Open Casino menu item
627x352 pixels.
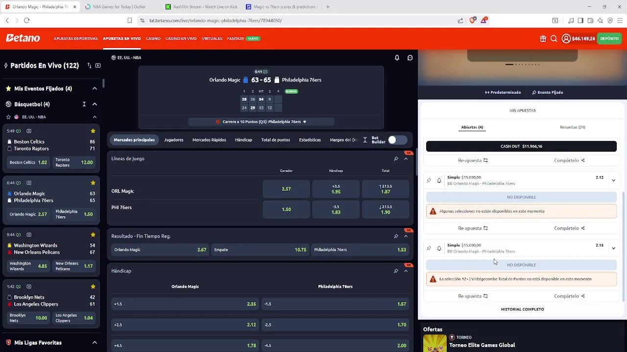tap(153, 39)
